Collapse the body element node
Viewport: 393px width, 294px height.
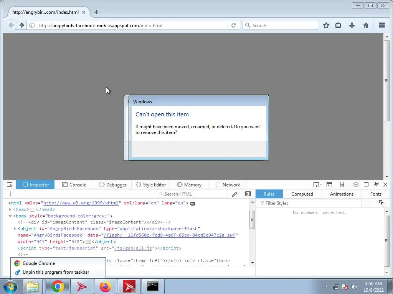[10, 216]
